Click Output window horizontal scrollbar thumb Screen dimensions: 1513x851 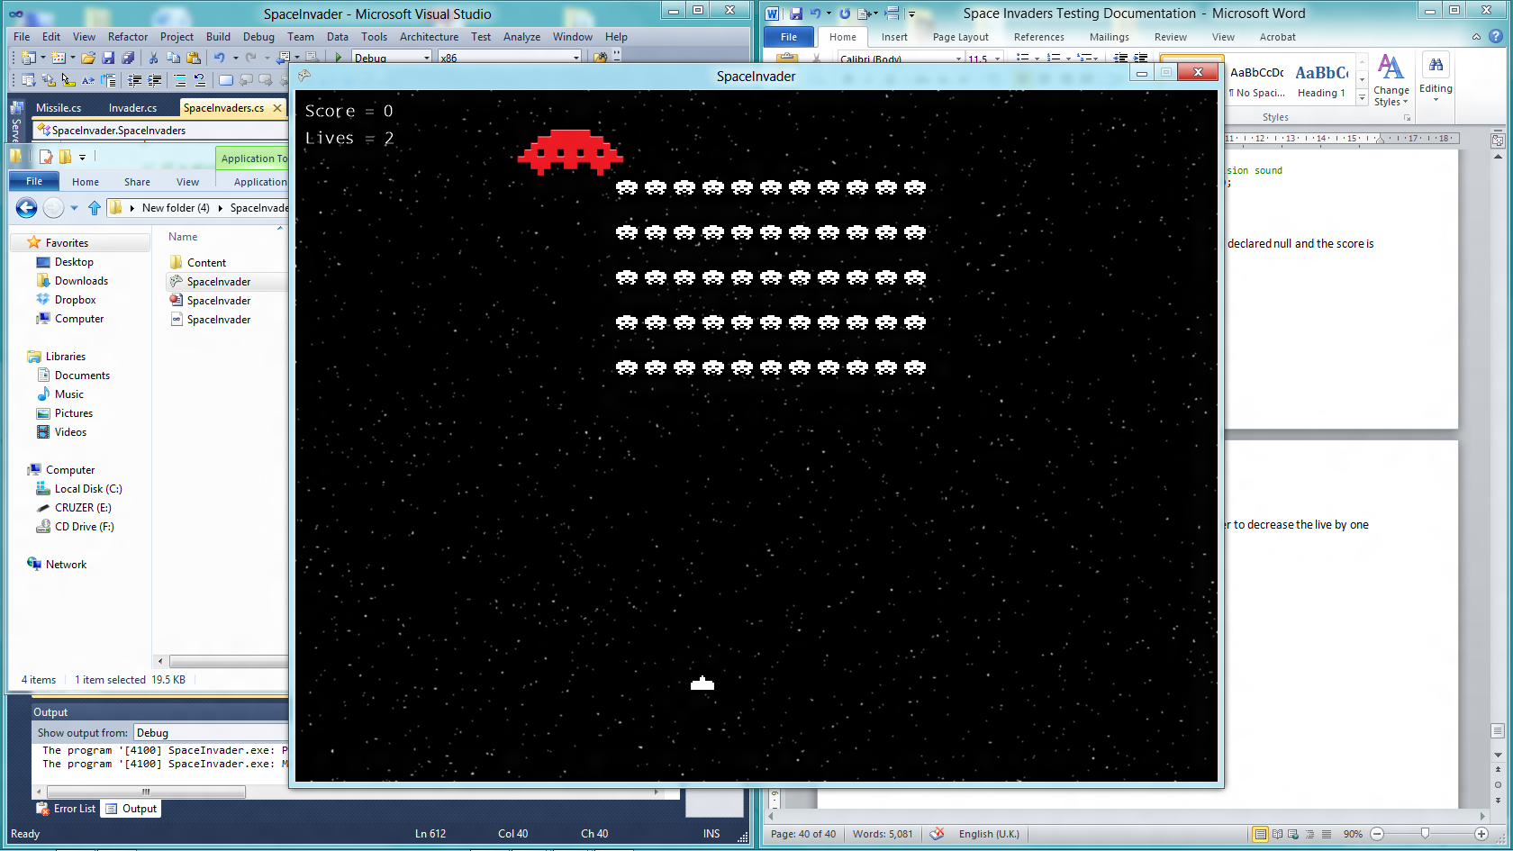[x=146, y=792]
